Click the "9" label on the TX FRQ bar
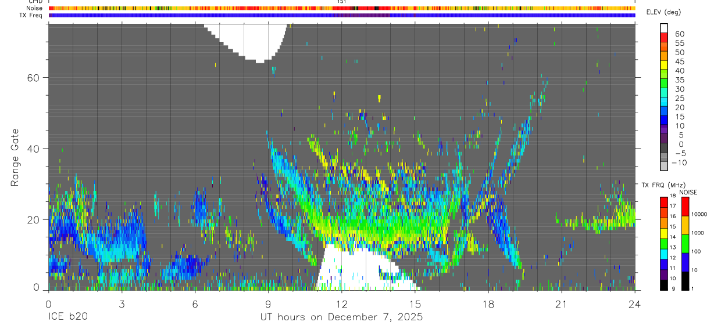Viewport: 714px width, 329px height. click(x=673, y=289)
